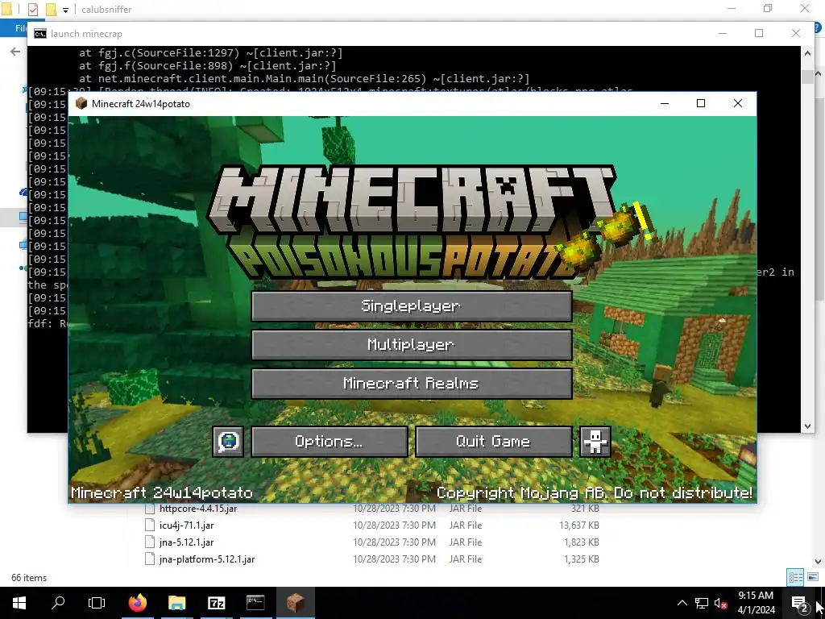
Task: Select the jna-platform-5.12.1.jar file
Action: click(x=207, y=559)
